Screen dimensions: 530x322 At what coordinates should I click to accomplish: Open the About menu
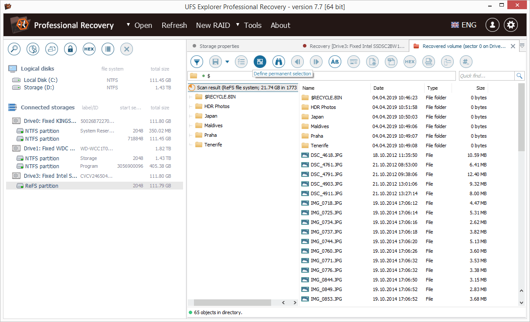click(x=280, y=25)
